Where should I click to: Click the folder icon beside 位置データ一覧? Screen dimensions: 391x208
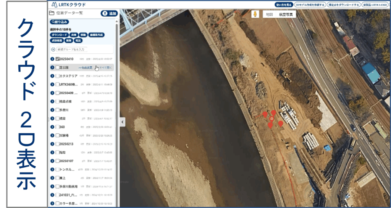pyautogui.click(x=52, y=13)
